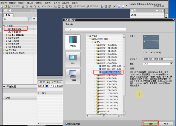The image size is (176, 126).
Task: Click the Paste toolbar icon
Action: (x=35, y=7)
